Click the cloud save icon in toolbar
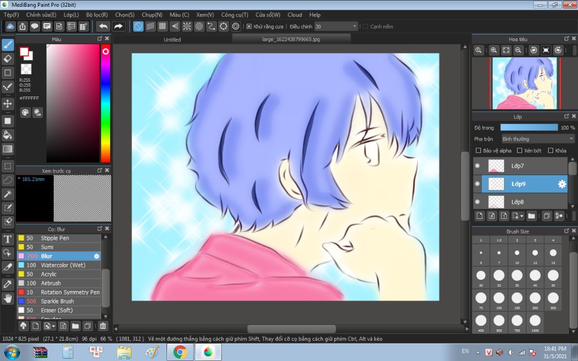This screenshot has height=361, width=578. click(10, 27)
